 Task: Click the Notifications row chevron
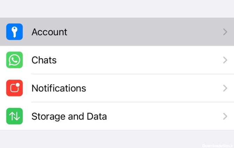coord(225,88)
